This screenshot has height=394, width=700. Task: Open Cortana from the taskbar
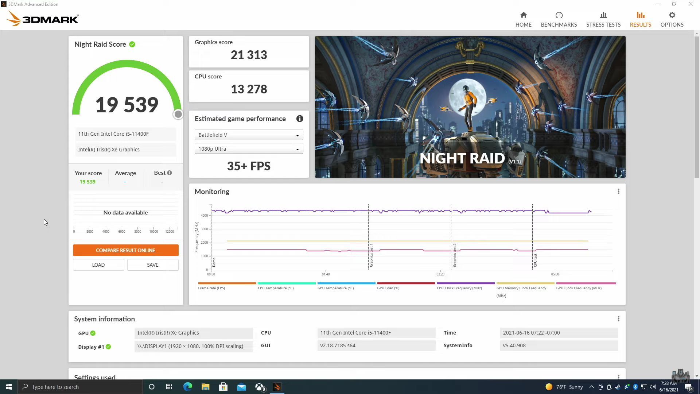(x=152, y=387)
